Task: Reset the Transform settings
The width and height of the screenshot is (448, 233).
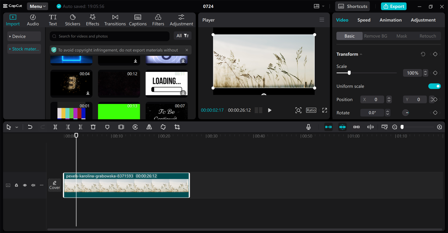Action: point(423,54)
